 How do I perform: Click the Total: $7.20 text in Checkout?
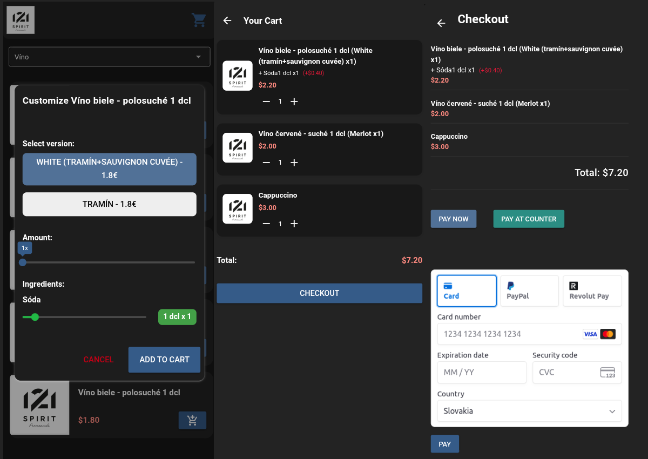[x=602, y=173]
